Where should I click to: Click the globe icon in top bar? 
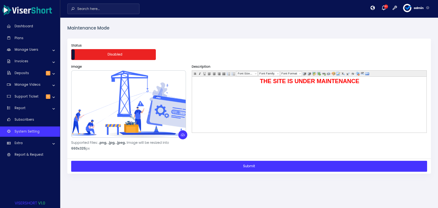click(x=373, y=8)
